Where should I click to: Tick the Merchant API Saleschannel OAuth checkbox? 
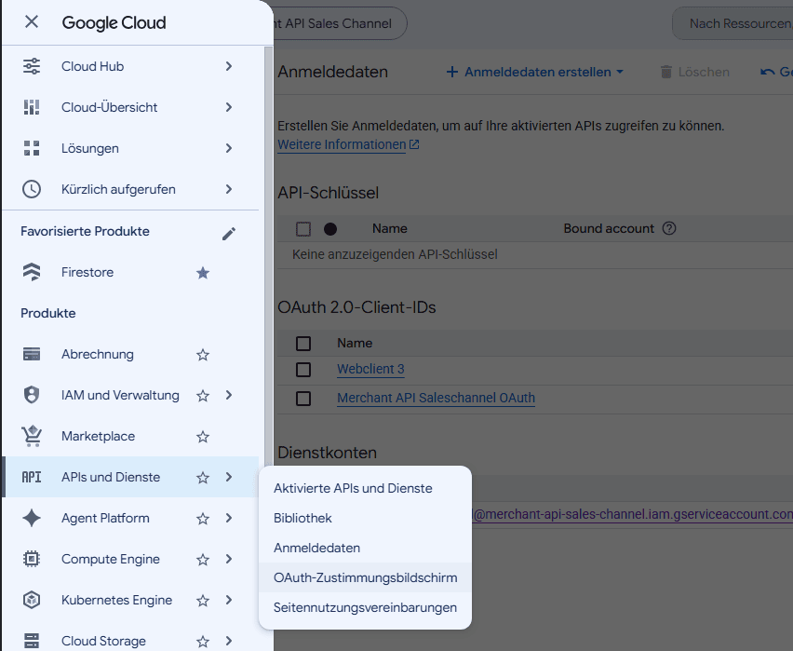(x=302, y=399)
